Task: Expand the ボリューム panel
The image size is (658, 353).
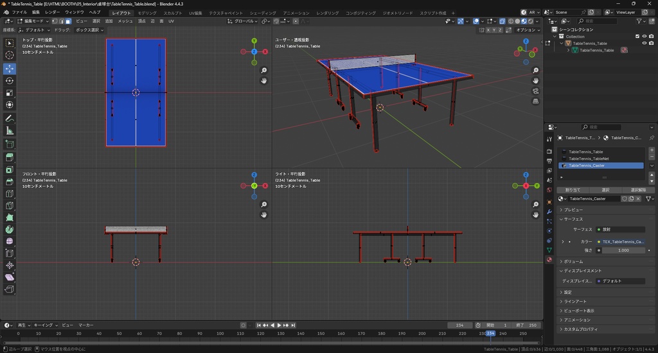Action: click(x=573, y=261)
